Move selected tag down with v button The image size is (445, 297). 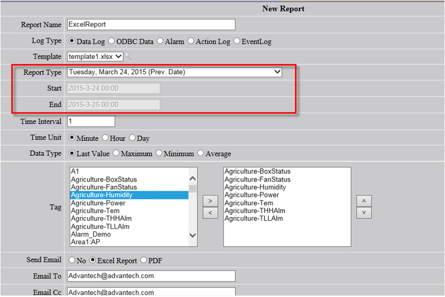(364, 212)
